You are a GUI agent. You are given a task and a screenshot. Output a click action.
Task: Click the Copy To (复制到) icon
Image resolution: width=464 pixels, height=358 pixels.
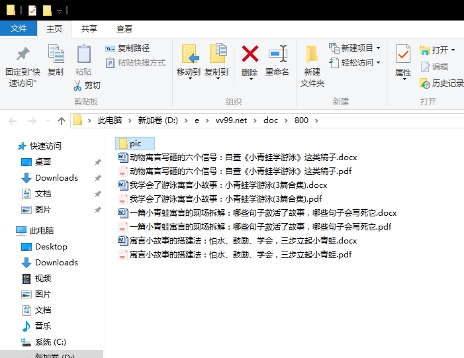pyautogui.click(x=218, y=53)
